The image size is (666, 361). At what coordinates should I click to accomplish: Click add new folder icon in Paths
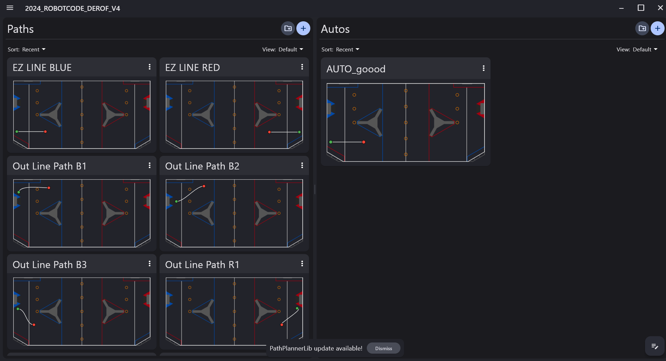288,28
